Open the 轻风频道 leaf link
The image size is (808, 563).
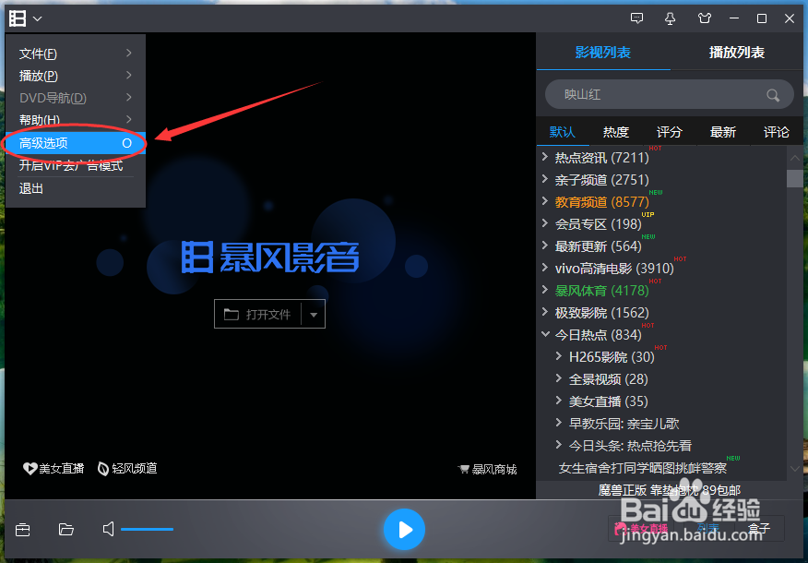(x=127, y=468)
